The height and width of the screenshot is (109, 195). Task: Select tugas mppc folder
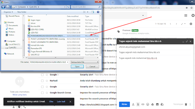click(36, 20)
